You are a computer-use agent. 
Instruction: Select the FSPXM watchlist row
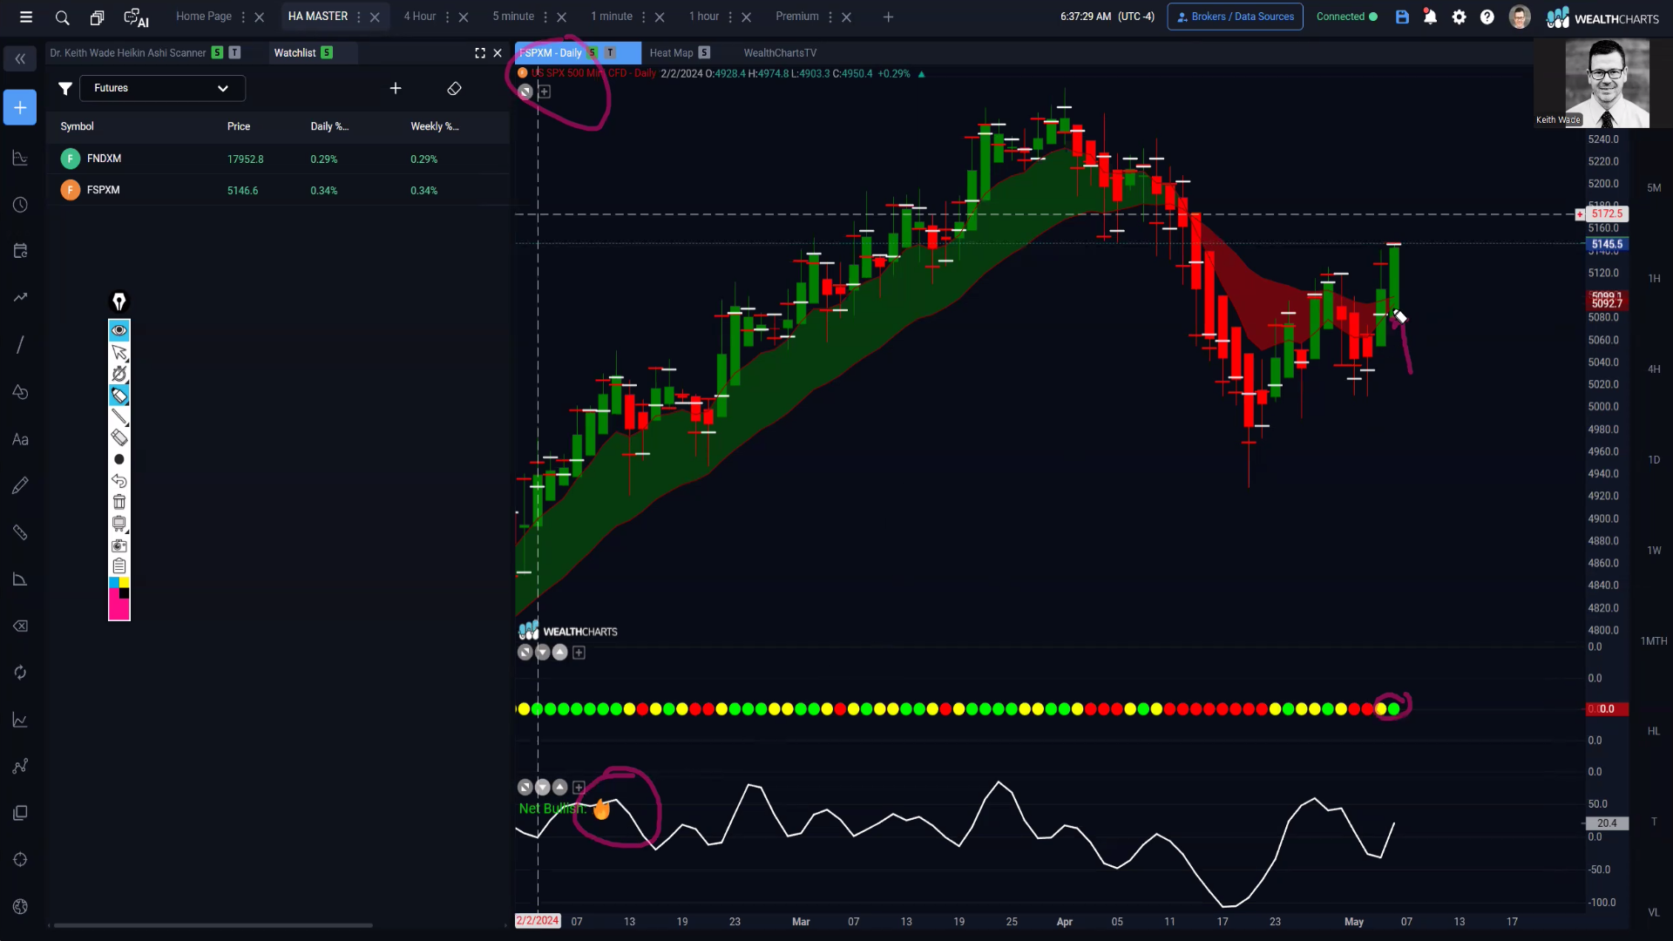tap(277, 190)
